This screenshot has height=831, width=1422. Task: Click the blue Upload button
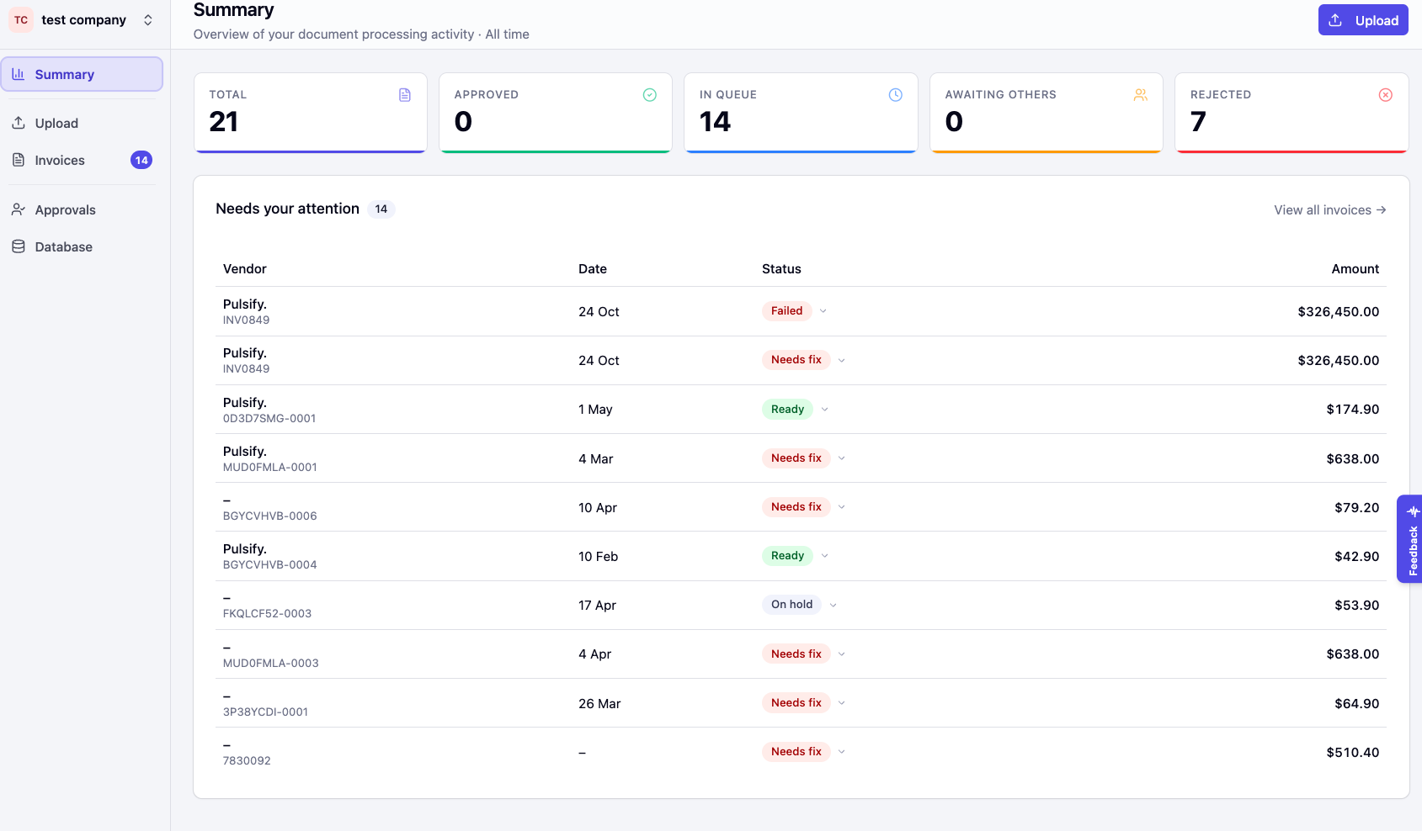pyautogui.click(x=1363, y=20)
